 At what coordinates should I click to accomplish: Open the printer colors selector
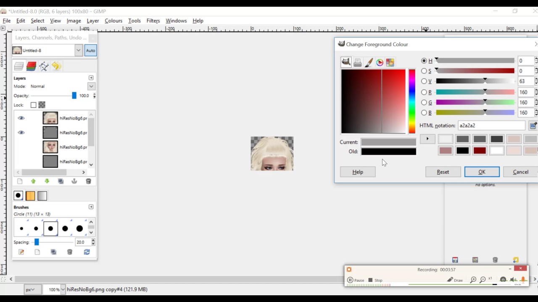357,62
